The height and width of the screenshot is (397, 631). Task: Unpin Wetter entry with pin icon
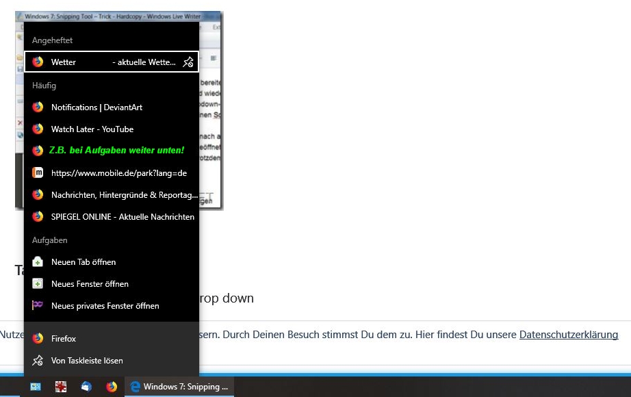[x=188, y=62]
